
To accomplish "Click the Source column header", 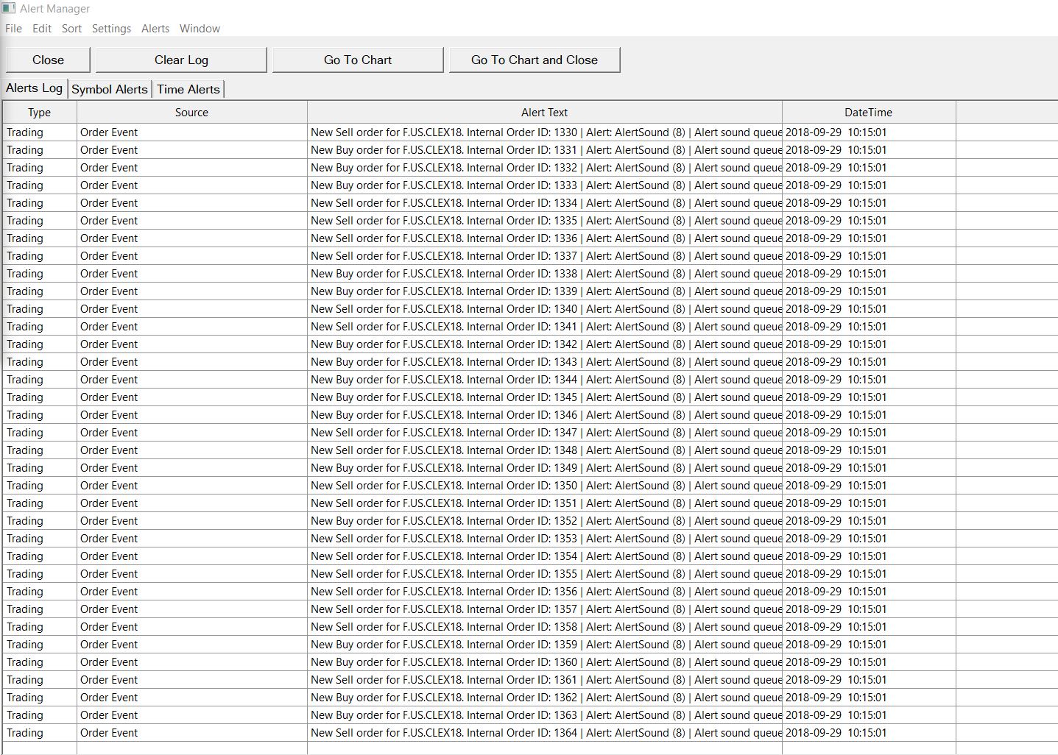I will tap(191, 113).
